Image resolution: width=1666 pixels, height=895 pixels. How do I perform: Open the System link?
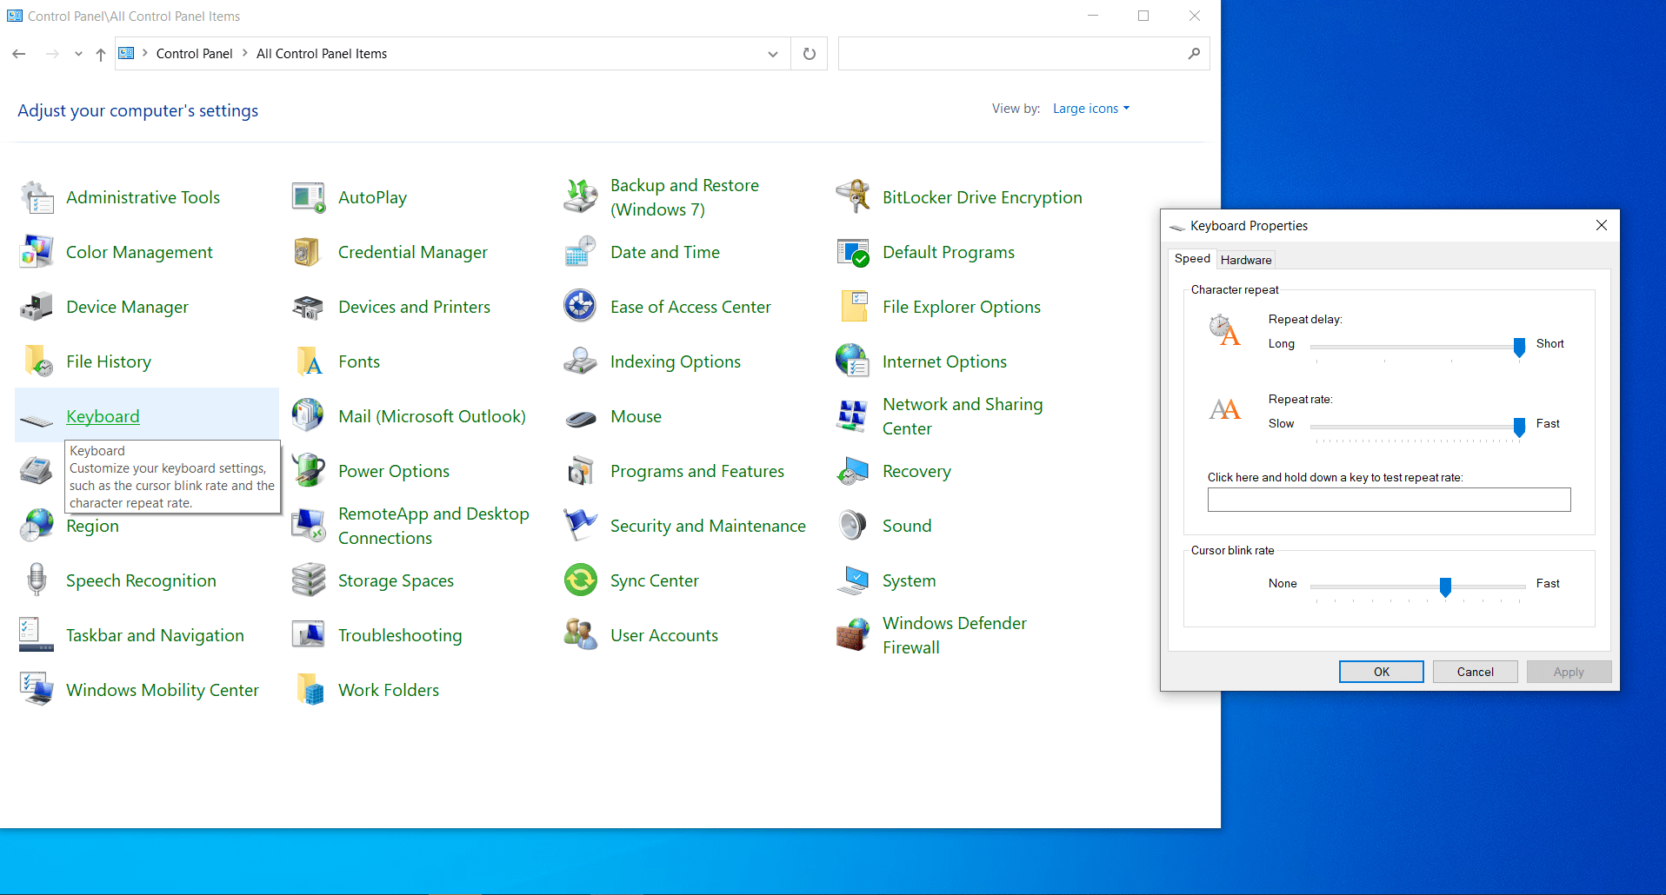909,581
